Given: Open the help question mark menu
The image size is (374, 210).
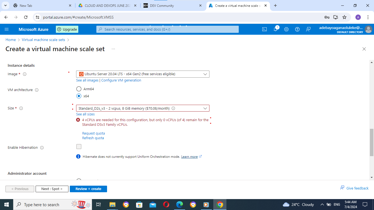Looking at the screenshot, I should 297,29.
